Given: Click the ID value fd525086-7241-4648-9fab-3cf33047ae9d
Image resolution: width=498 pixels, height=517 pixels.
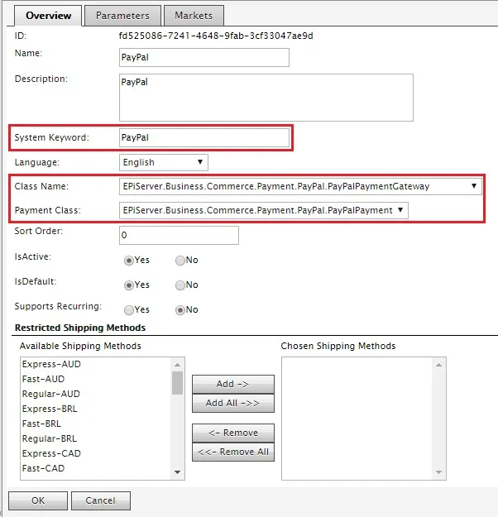Looking at the screenshot, I should [216, 36].
